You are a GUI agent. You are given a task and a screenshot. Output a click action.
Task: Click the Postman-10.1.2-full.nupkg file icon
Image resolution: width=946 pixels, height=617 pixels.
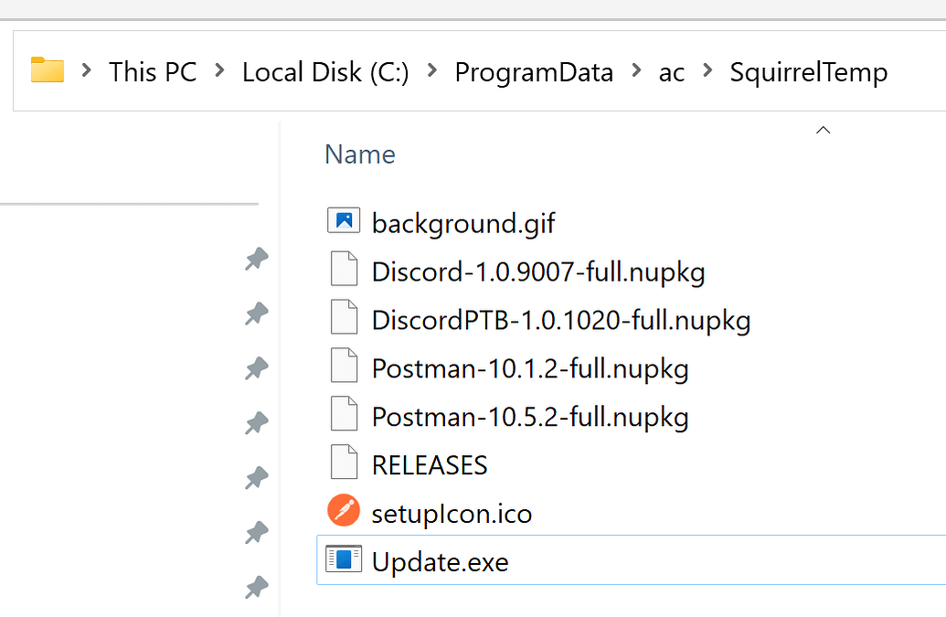[344, 367]
